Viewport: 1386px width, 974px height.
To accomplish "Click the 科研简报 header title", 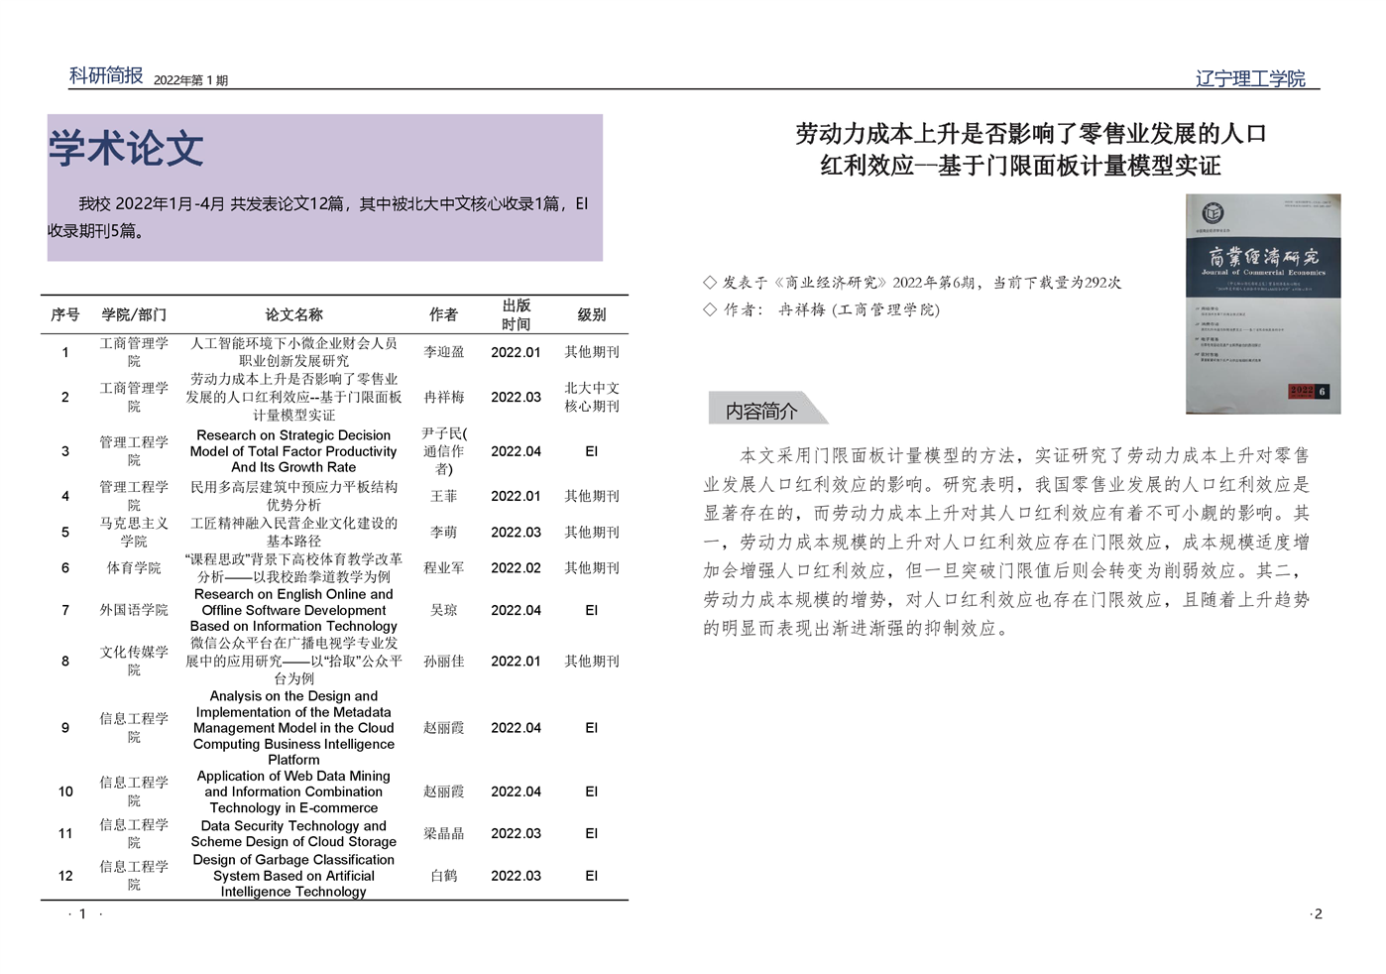I will 106,75.
